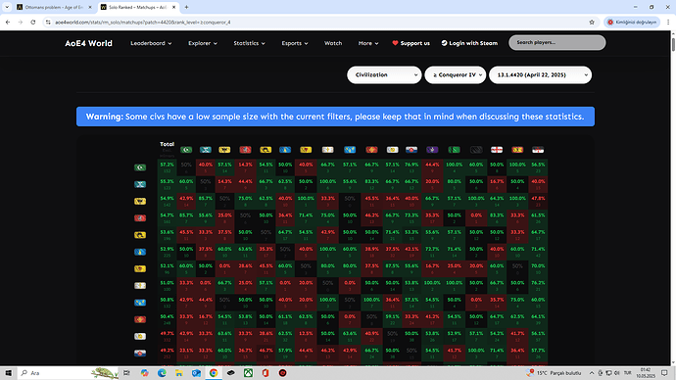The width and height of the screenshot is (676, 380).
Task: Click the Steam logo icon in navbar
Action: tap(444, 43)
